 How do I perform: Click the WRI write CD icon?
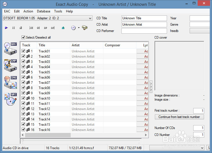pos(10,99)
